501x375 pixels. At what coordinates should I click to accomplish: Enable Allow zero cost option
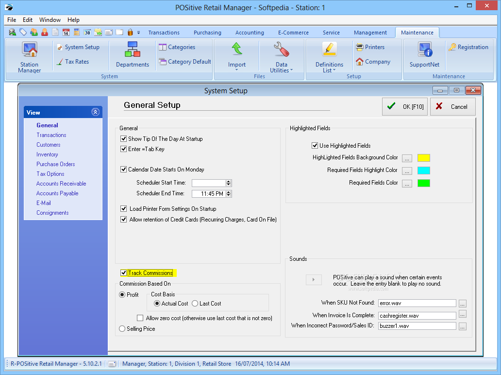pyautogui.click(x=140, y=318)
